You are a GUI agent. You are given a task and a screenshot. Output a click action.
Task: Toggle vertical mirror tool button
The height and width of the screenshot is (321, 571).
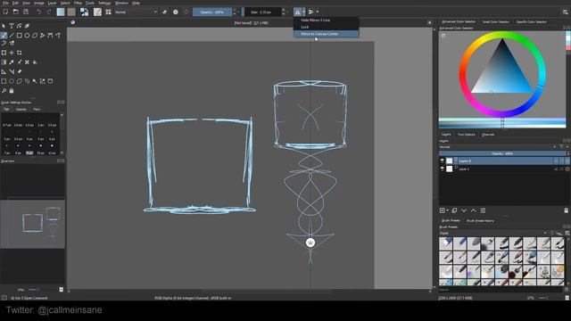[310, 12]
